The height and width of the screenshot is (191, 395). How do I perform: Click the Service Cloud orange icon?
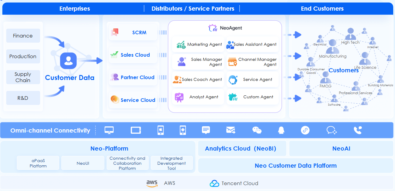click(115, 99)
